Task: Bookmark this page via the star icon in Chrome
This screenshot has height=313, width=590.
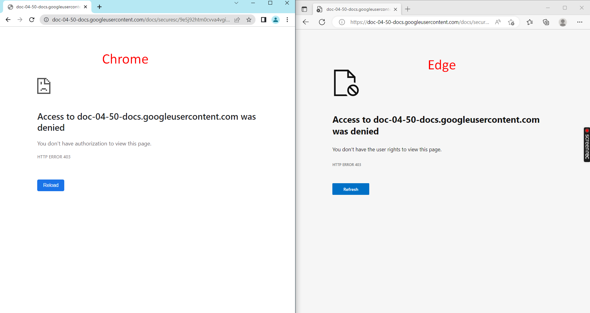Action: (x=249, y=20)
